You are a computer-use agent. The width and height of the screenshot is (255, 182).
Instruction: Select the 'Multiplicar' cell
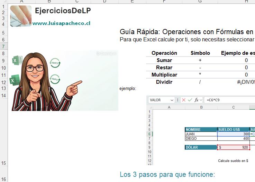tap(164, 75)
